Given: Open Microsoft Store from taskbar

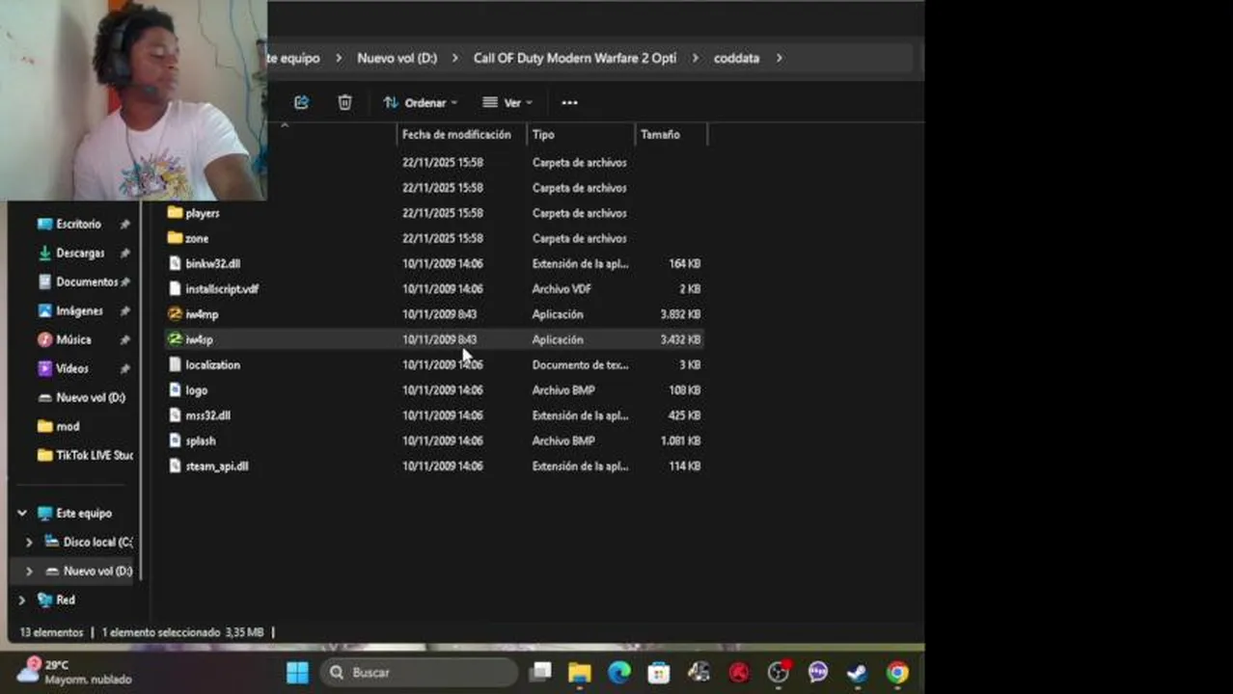Looking at the screenshot, I should [658, 672].
